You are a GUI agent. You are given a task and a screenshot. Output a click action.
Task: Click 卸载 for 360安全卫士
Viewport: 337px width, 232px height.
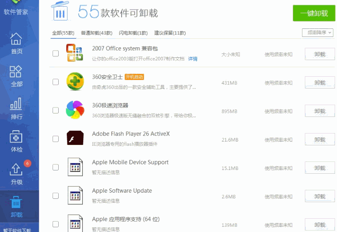320,82
